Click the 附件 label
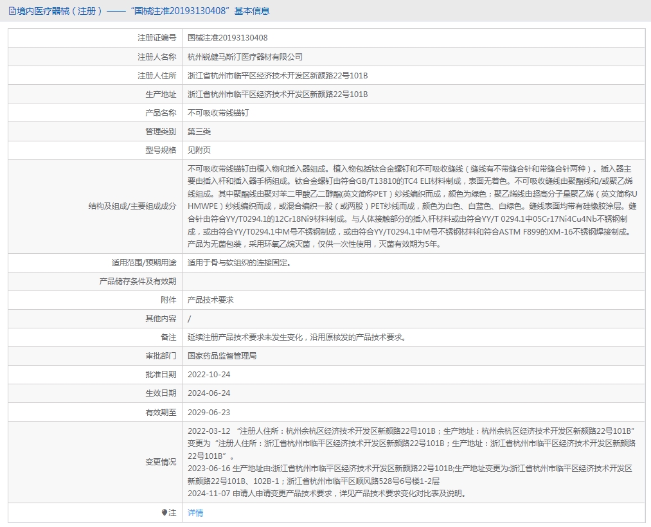 [168, 300]
